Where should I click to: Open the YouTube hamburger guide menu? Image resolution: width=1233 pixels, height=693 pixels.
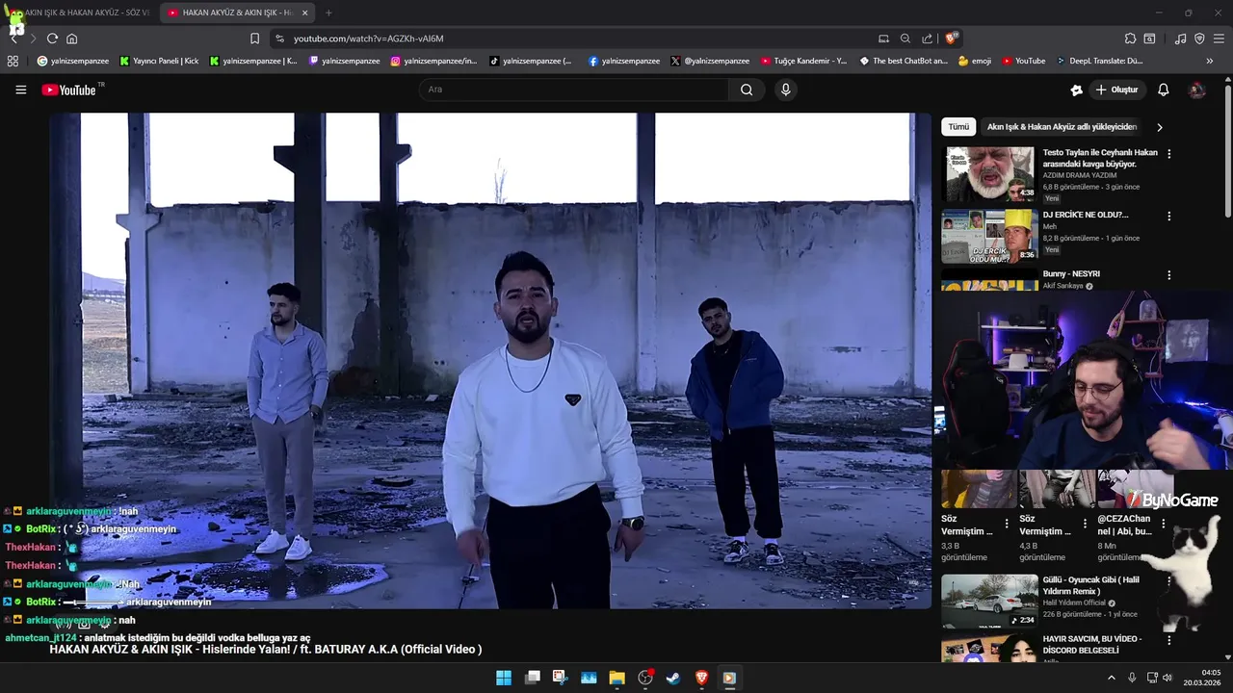[20, 90]
